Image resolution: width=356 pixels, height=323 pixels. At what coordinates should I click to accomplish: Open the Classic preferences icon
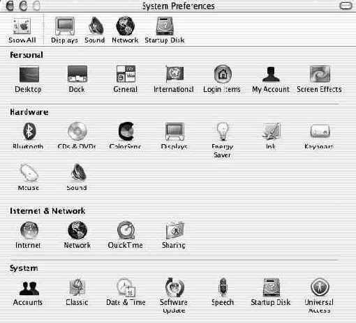point(77,287)
